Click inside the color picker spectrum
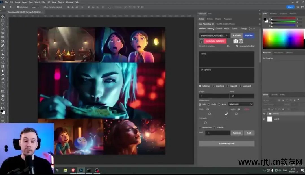 tap(282, 38)
